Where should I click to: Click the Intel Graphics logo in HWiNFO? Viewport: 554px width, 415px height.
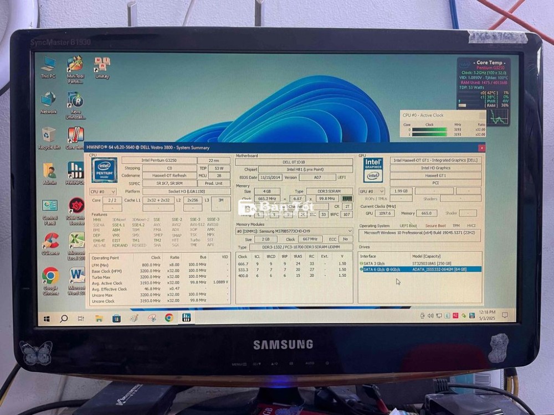point(373,170)
